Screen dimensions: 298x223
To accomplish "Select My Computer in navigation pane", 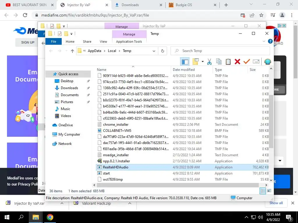I will [x=69, y=134].
